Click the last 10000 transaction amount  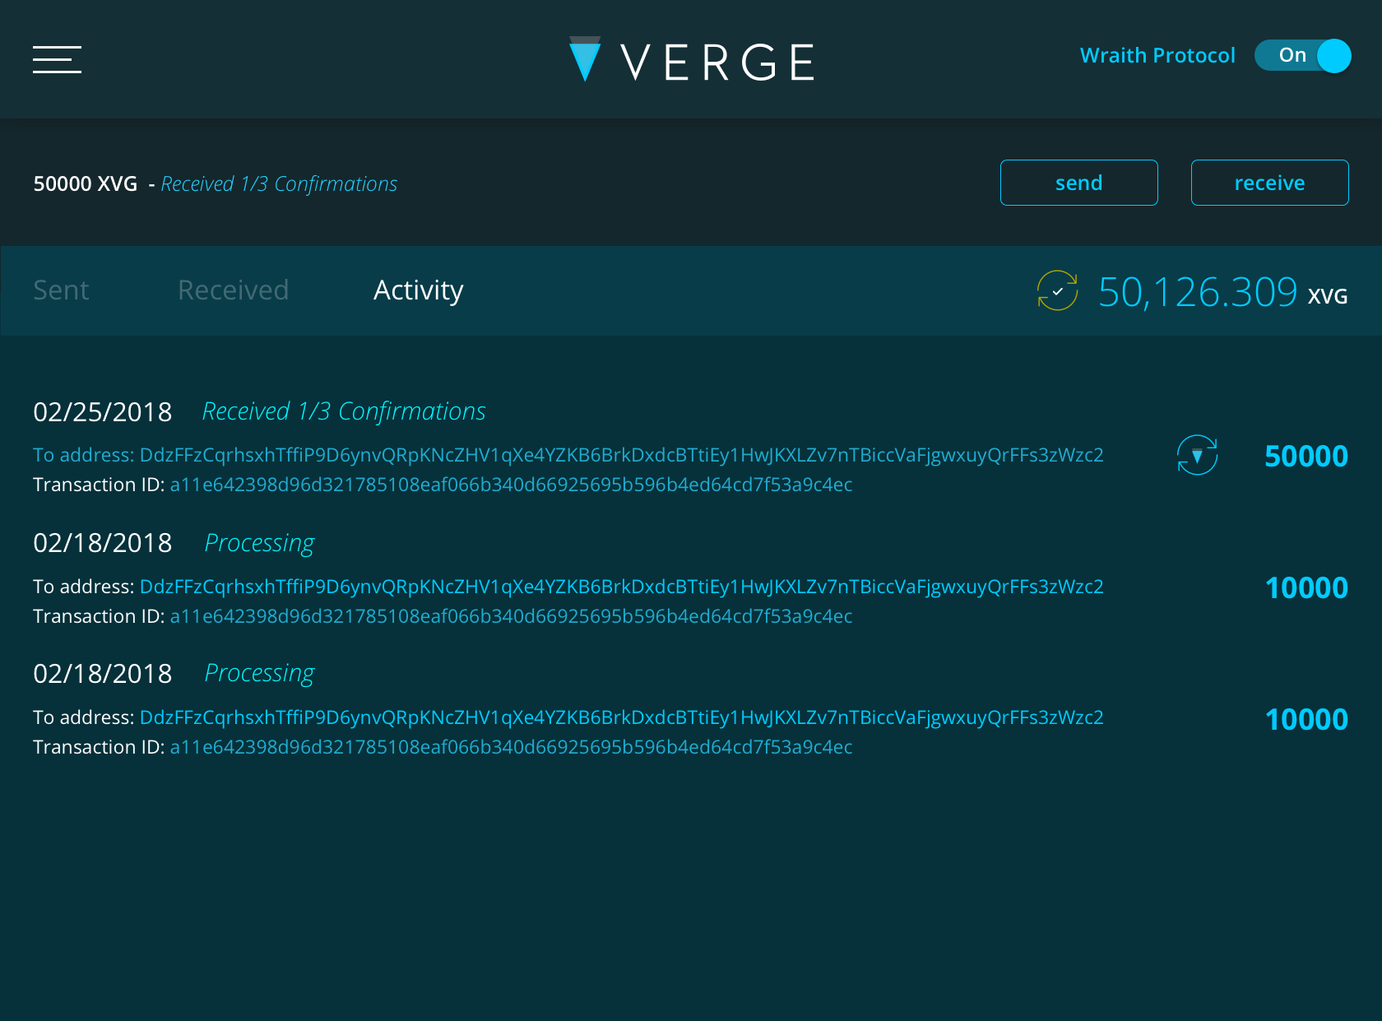1306,720
